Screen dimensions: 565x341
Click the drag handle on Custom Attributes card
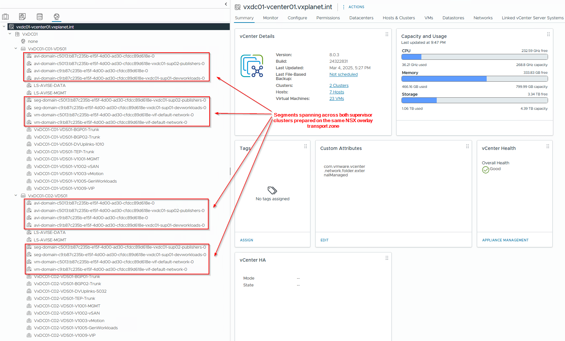(467, 146)
